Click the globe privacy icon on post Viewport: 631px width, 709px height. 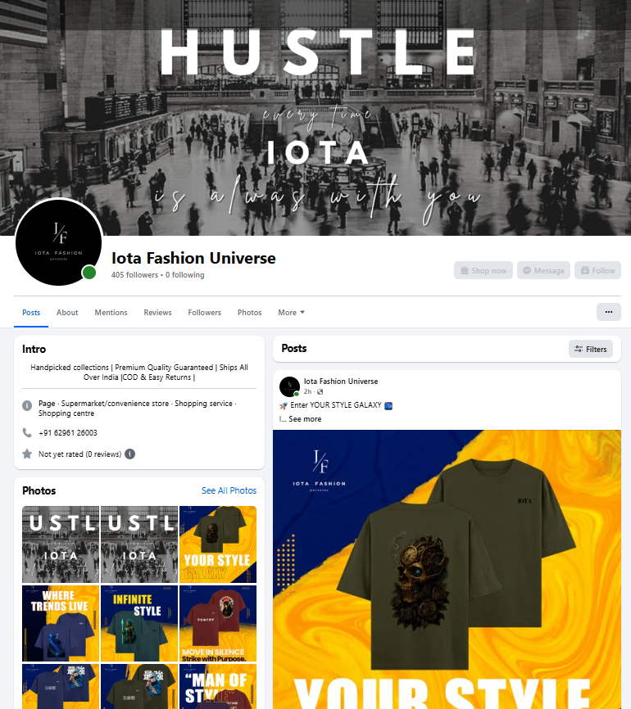[x=320, y=391]
